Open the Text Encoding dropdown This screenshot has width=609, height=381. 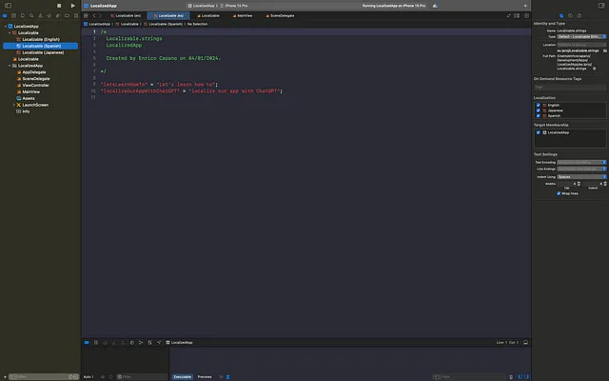(581, 162)
